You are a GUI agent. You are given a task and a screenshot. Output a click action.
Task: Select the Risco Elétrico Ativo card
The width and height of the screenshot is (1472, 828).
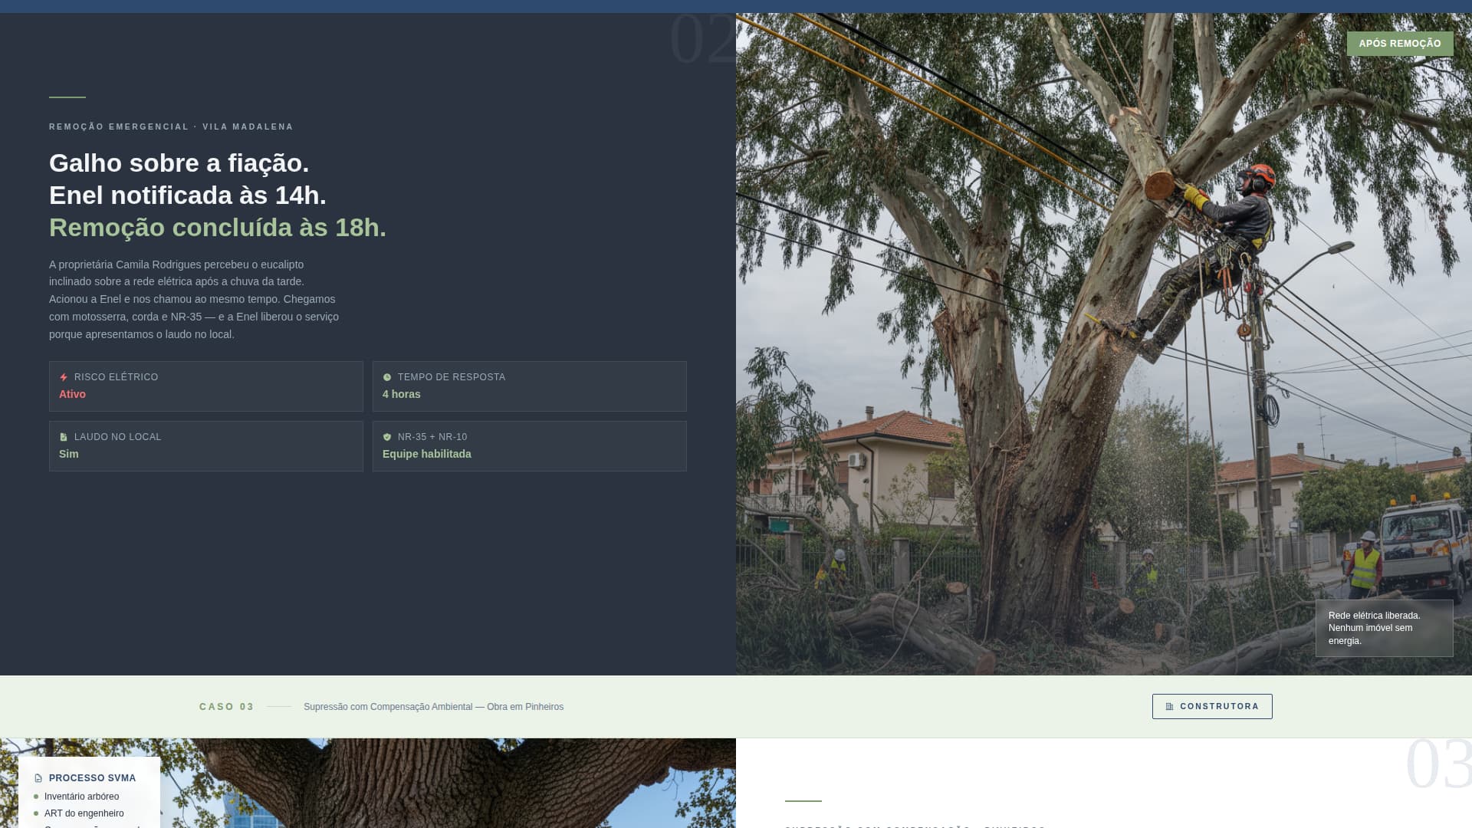(x=206, y=386)
